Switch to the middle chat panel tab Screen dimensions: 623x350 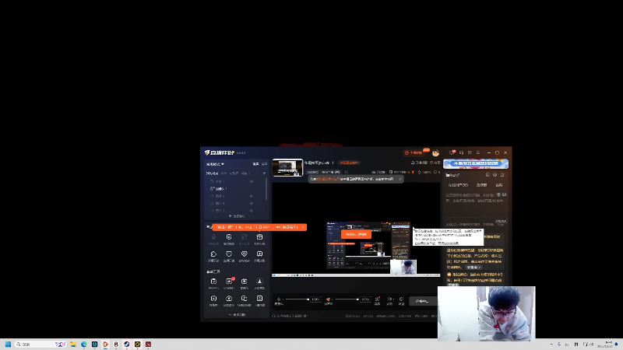pos(481,185)
